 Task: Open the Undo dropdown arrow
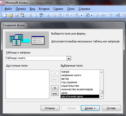click(71, 15)
